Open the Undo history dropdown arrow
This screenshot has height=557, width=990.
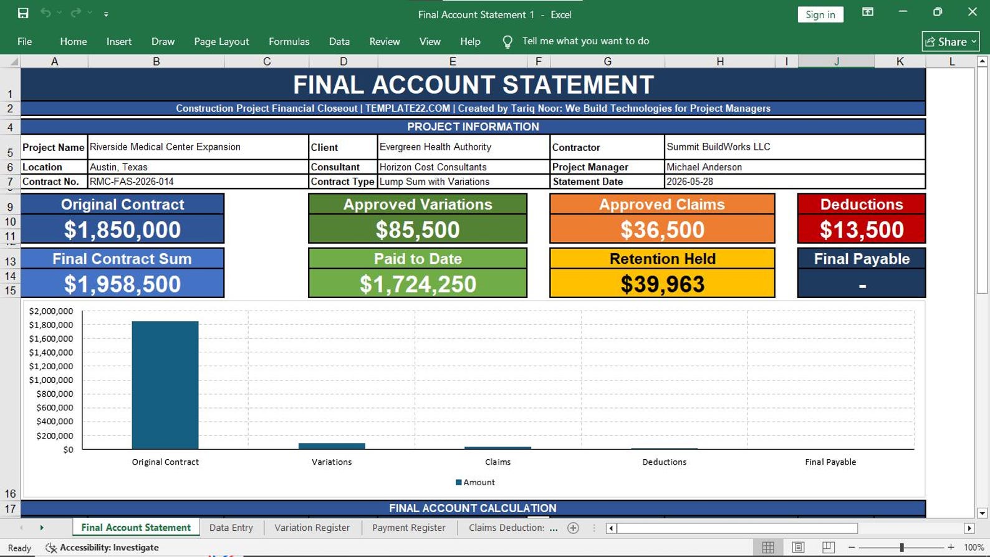click(59, 13)
